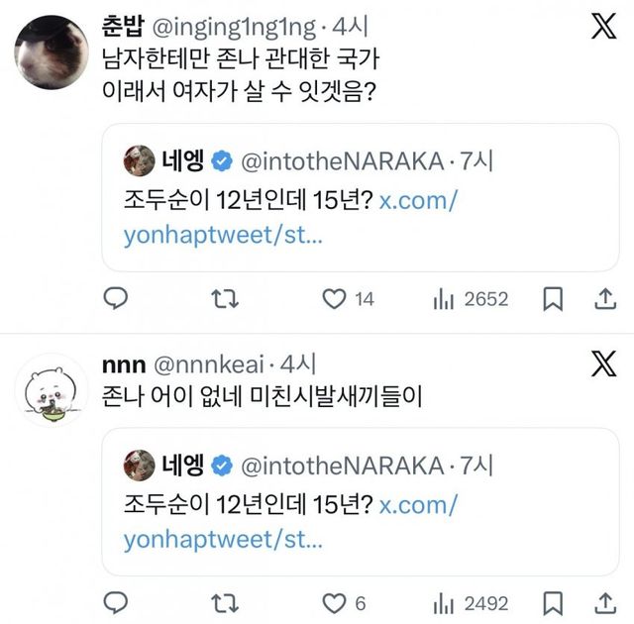Bookmark the 춘밥 tweet
The width and height of the screenshot is (634, 624).
click(x=554, y=298)
